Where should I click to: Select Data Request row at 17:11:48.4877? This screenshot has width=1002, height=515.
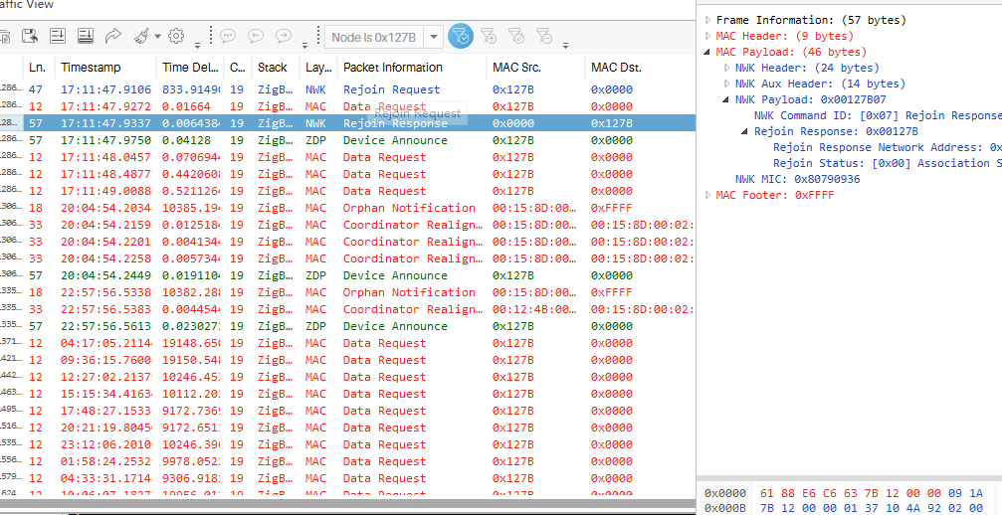coord(347,174)
